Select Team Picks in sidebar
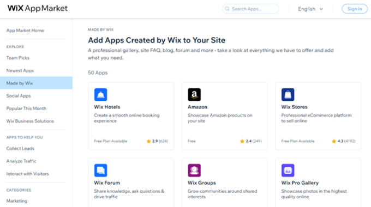This screenshot has height=207, width=371. [18, 58]
